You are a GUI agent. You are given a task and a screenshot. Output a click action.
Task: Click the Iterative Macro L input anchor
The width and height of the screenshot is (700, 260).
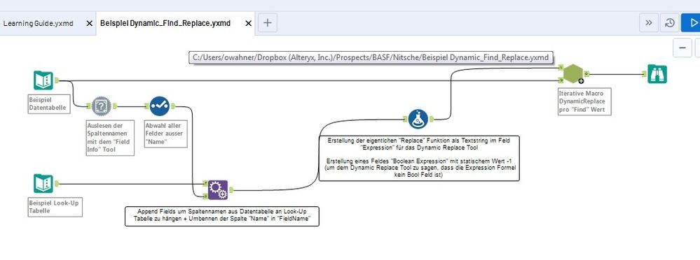[x=560, y=68]
